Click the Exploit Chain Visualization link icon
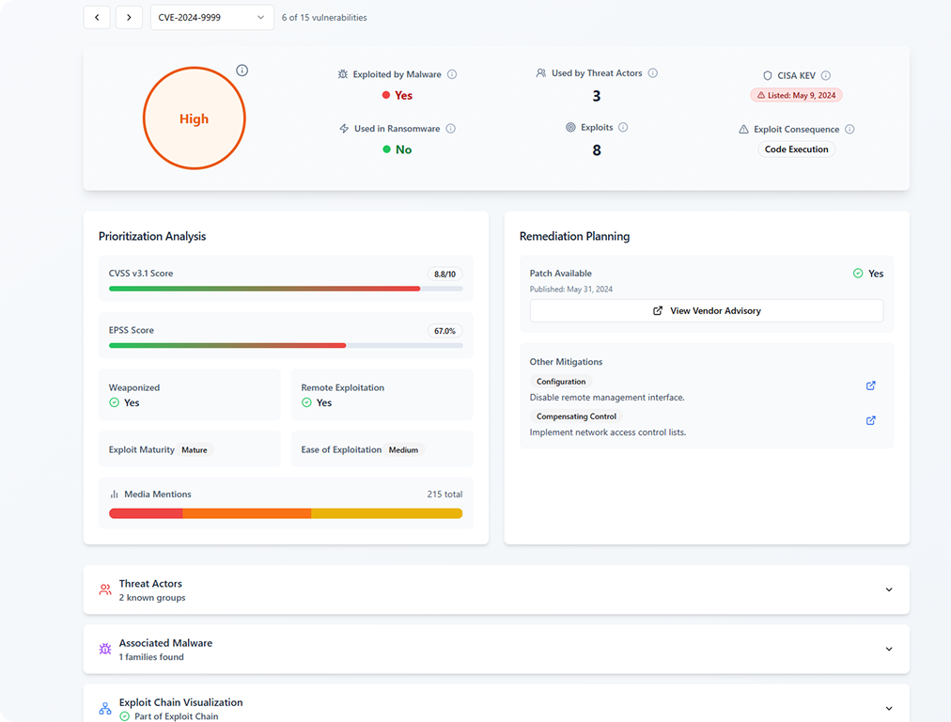 coord(104,707)
